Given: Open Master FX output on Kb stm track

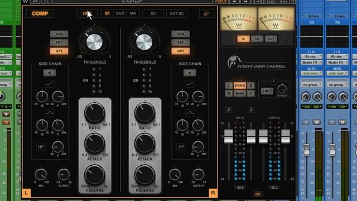Looking at the screenshot, I should [x=337, y=62].
